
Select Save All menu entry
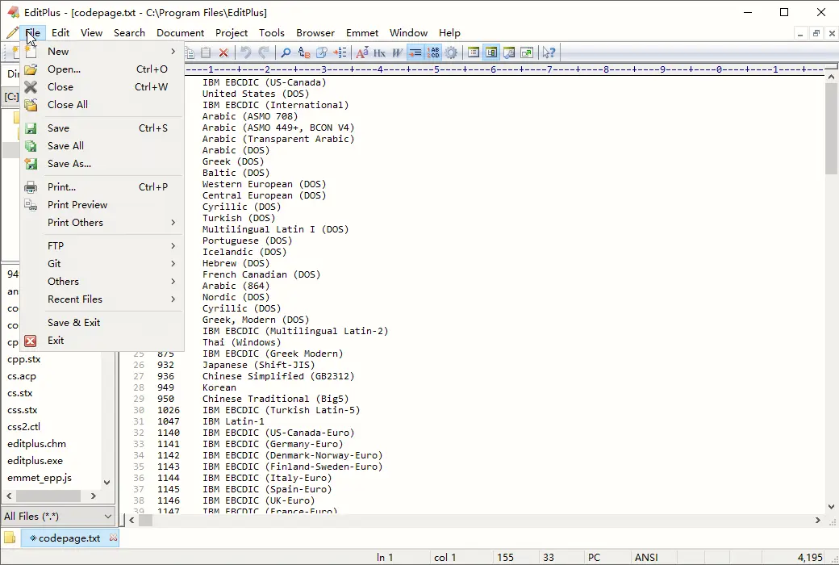pyautogui.click(x=102, y=145)
